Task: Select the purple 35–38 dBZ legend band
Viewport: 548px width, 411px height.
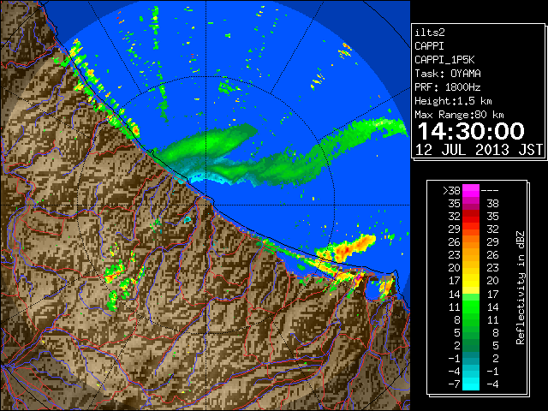Action: [471, 204]
